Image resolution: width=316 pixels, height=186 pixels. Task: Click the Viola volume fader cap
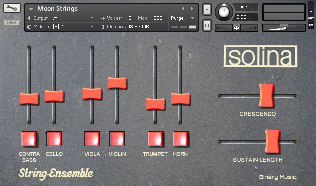[x=92, y=93]
